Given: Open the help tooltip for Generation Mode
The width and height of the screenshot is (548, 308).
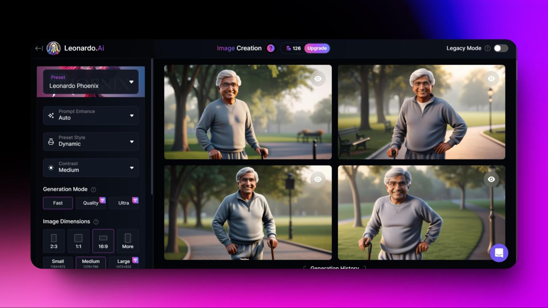Looking at the screenshot, I should click(x=93, y=189).
